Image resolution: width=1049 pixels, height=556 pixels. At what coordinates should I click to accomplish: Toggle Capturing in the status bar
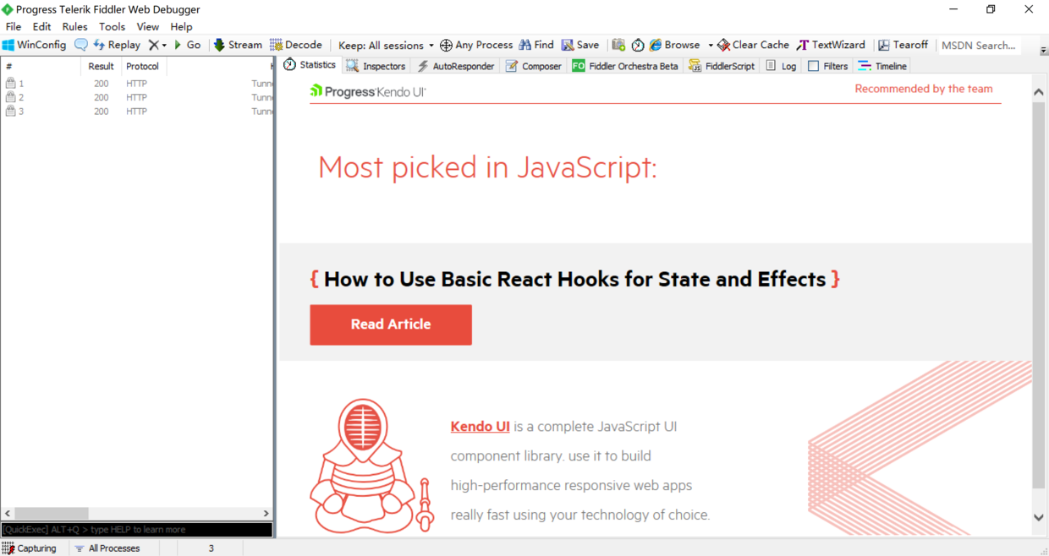(30, 548)
